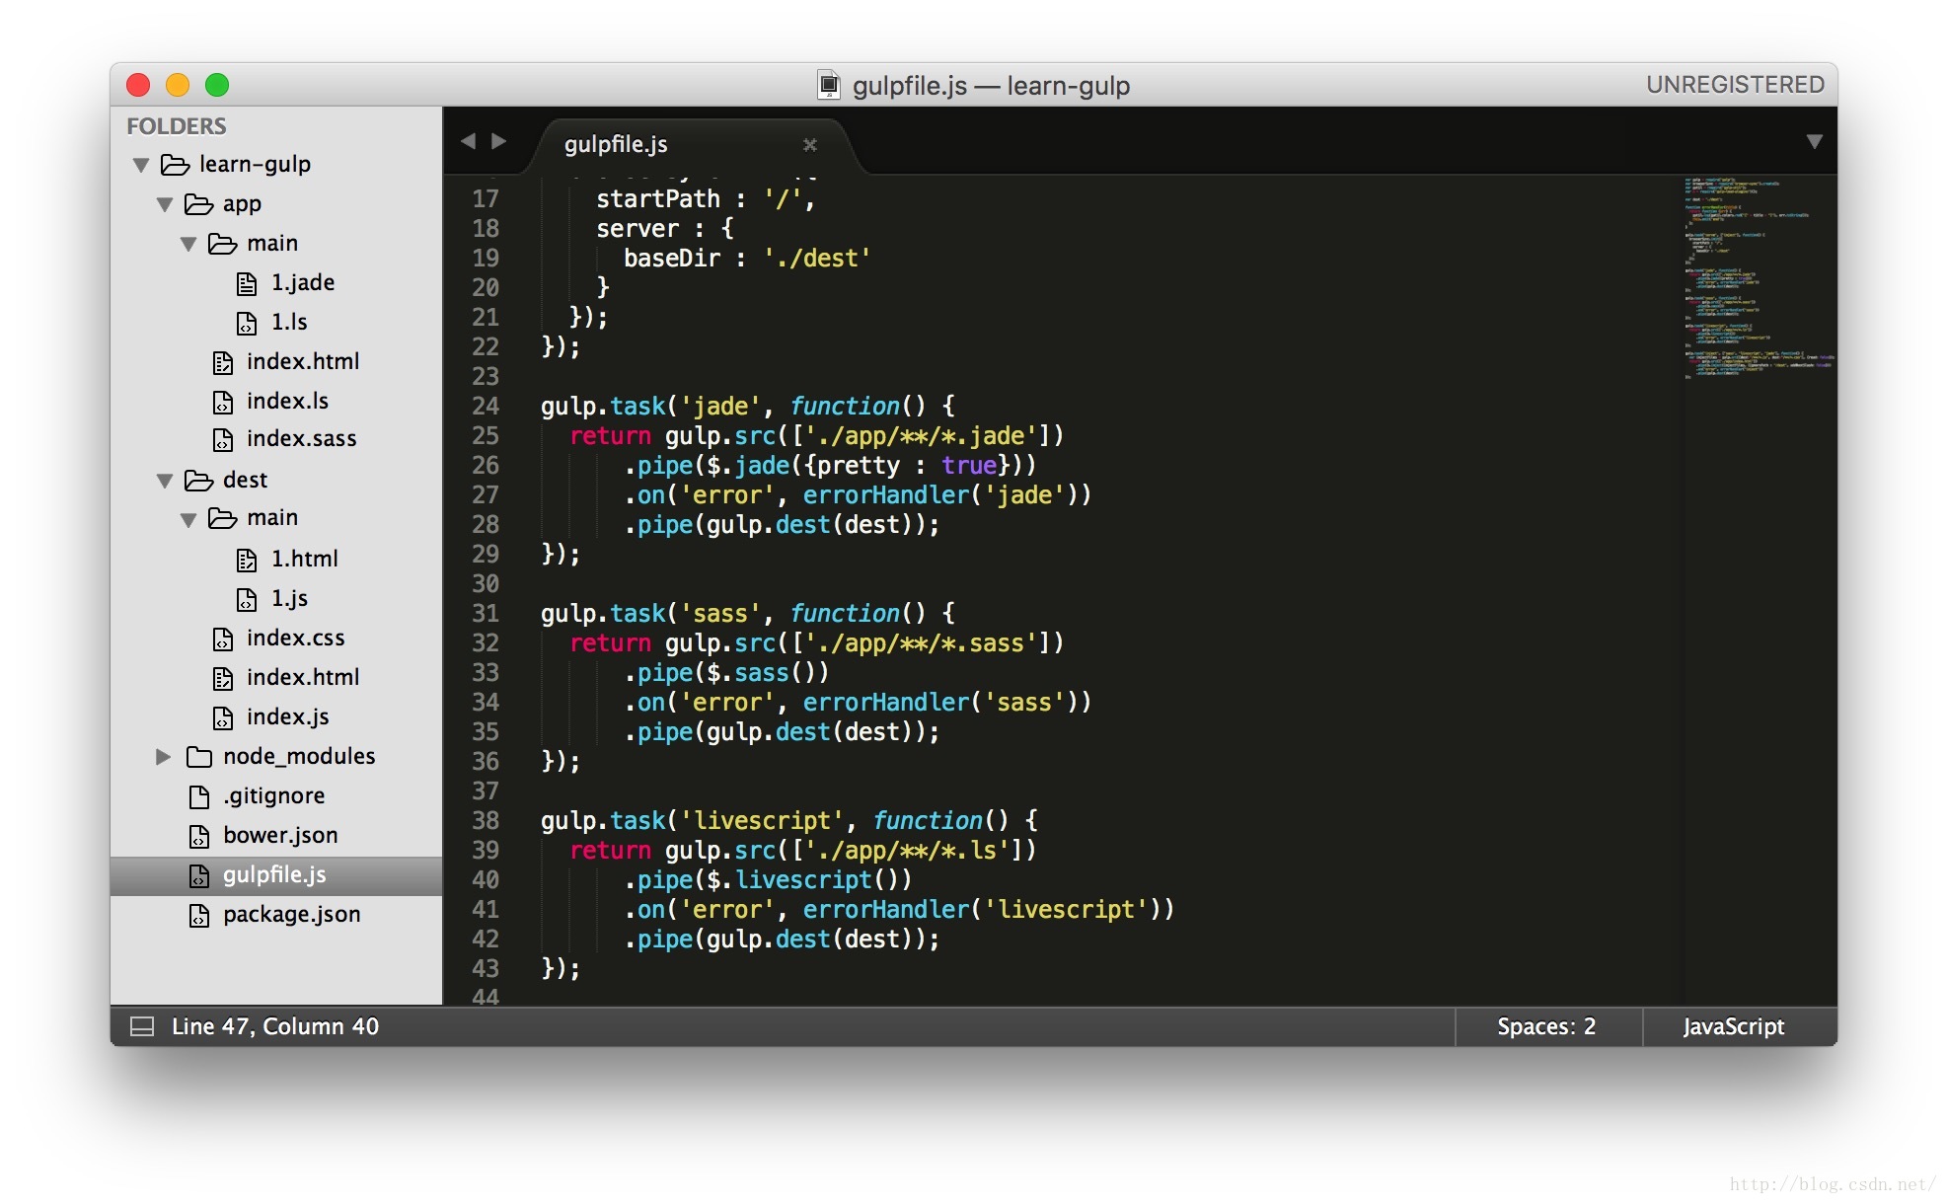This screenshot has height=1204, width=1948.
Task: Place cursor on 'livescript' task name string
Action: (762, 820)
